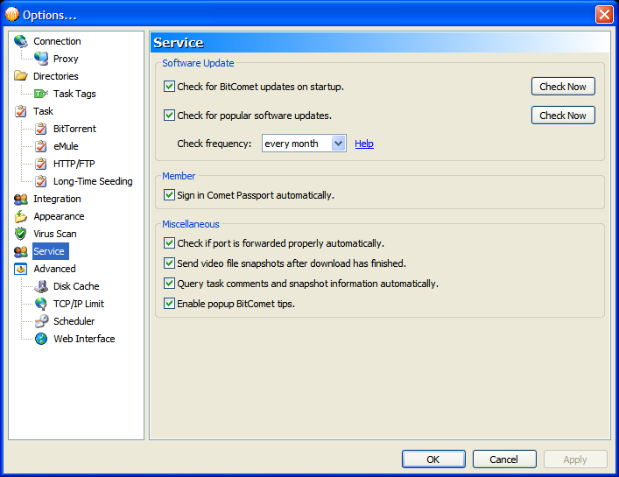Click the TCP/IP Limit globe icon
The image size is (619, 477).
41,304
